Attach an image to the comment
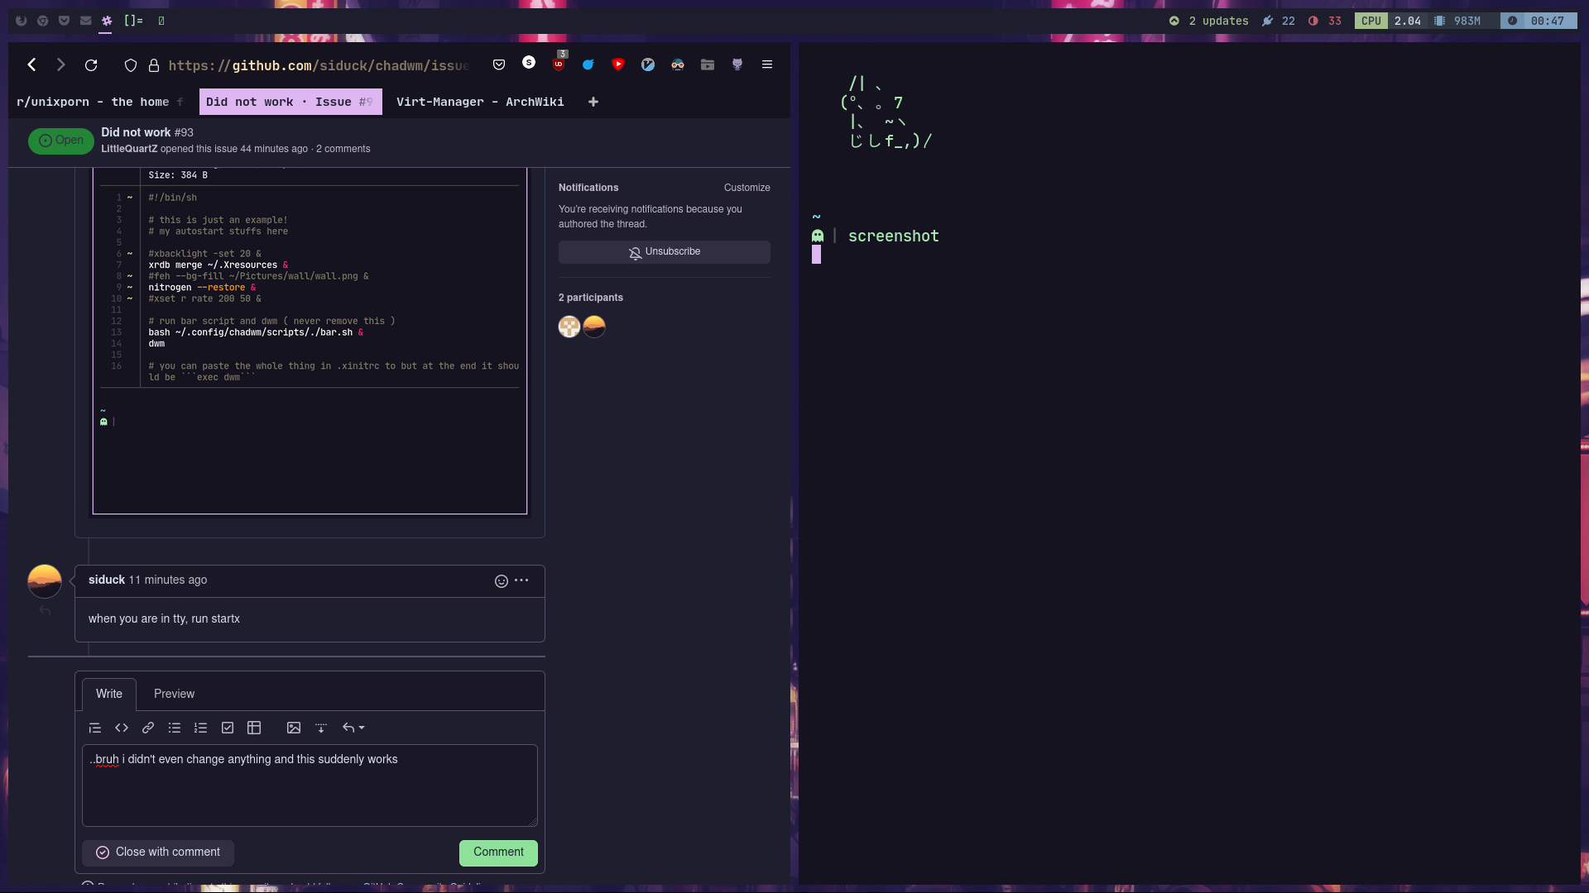The width and height of the screenshot is (1589, 893). point(294,728)
